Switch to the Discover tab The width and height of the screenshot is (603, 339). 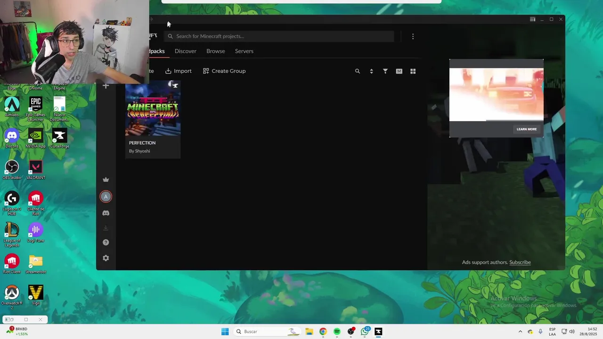185,51
